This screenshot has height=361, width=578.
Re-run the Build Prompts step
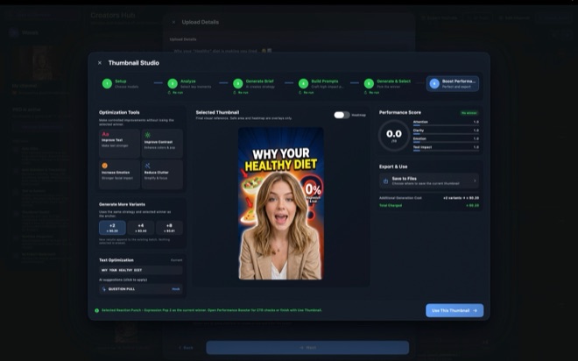[x=307, y=93]
